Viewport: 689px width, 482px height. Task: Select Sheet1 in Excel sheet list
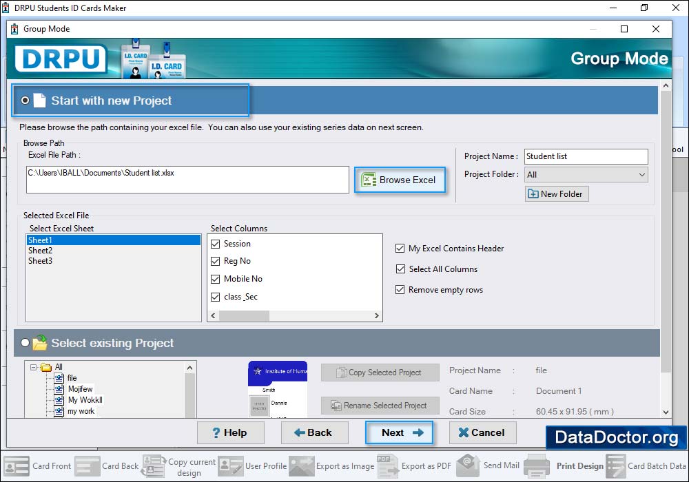(114, 240)
